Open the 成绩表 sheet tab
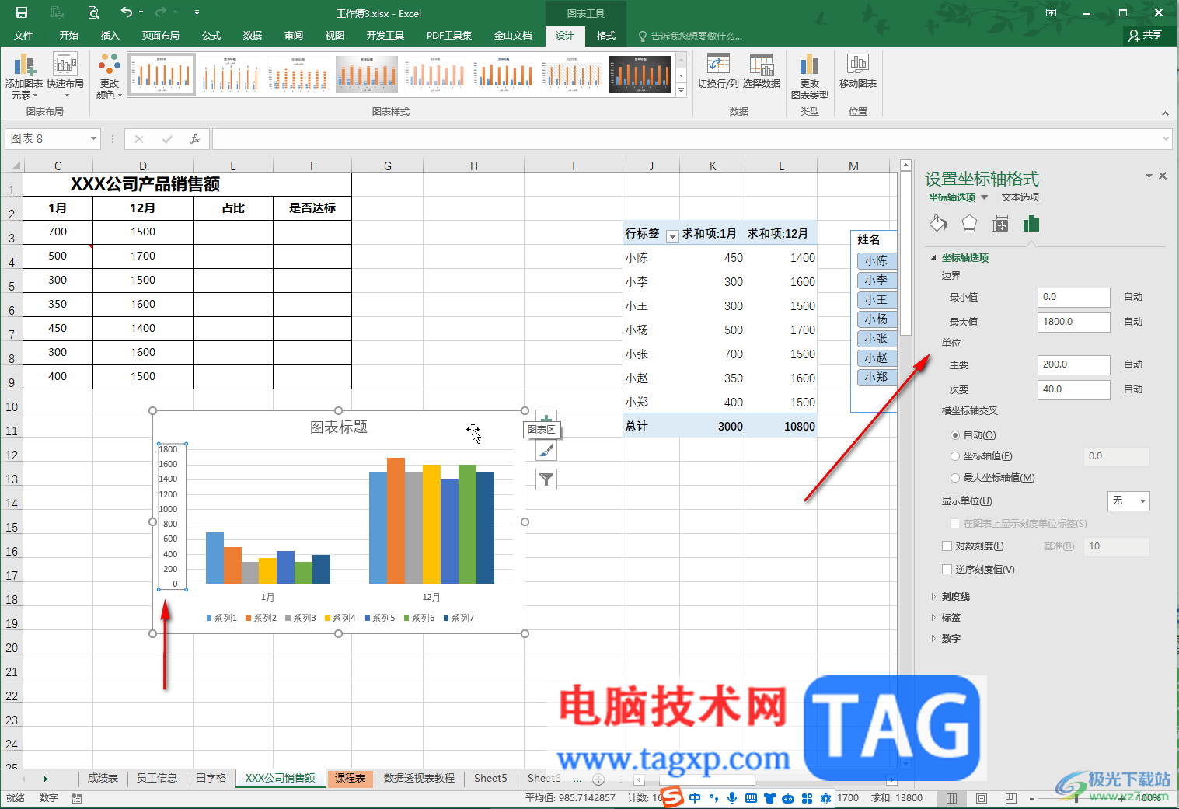 103,779
